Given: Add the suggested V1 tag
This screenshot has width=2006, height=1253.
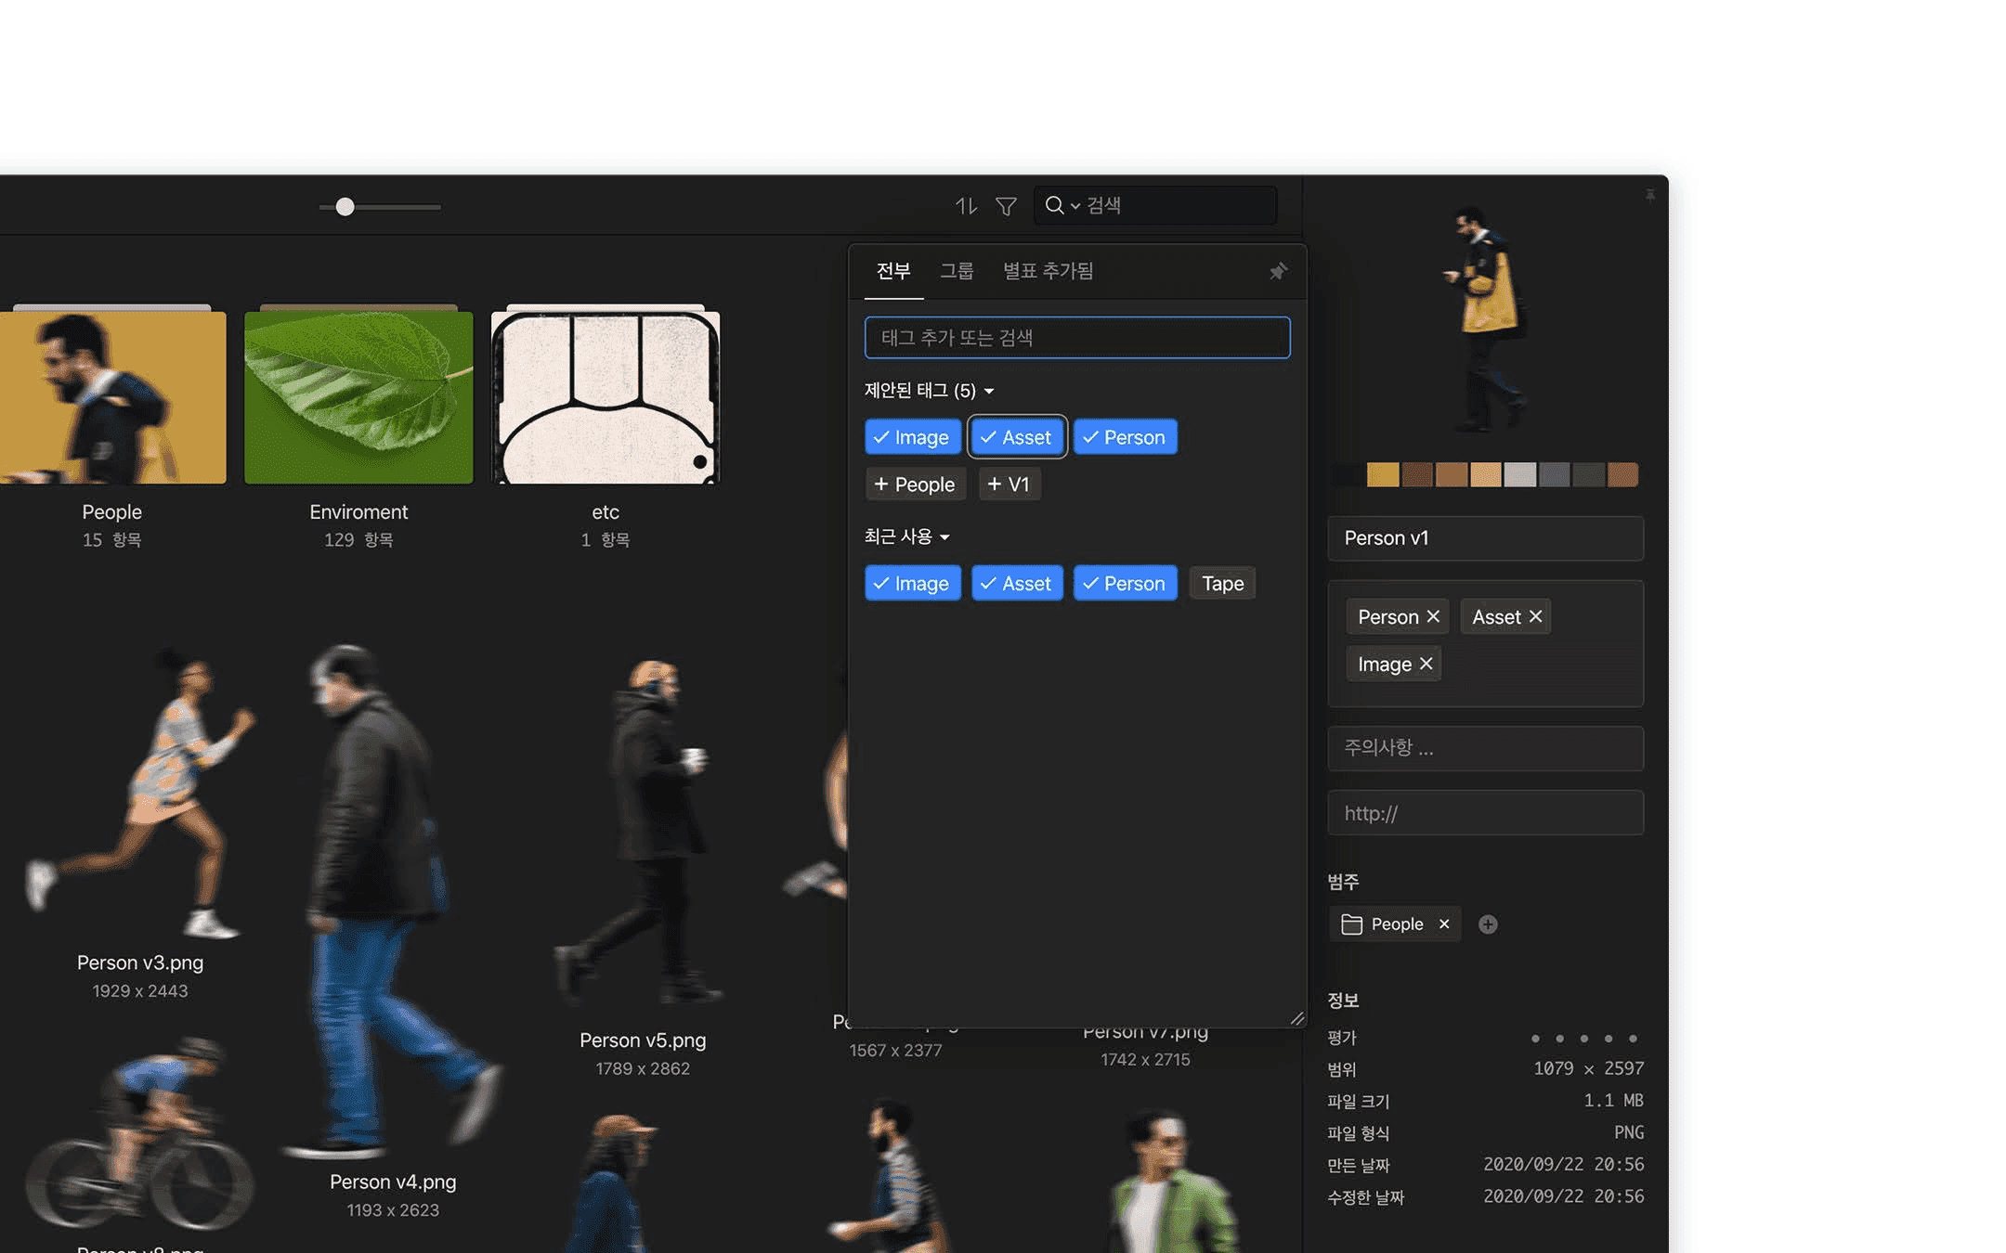Looking at the screenshot, I should (1009, 484).
